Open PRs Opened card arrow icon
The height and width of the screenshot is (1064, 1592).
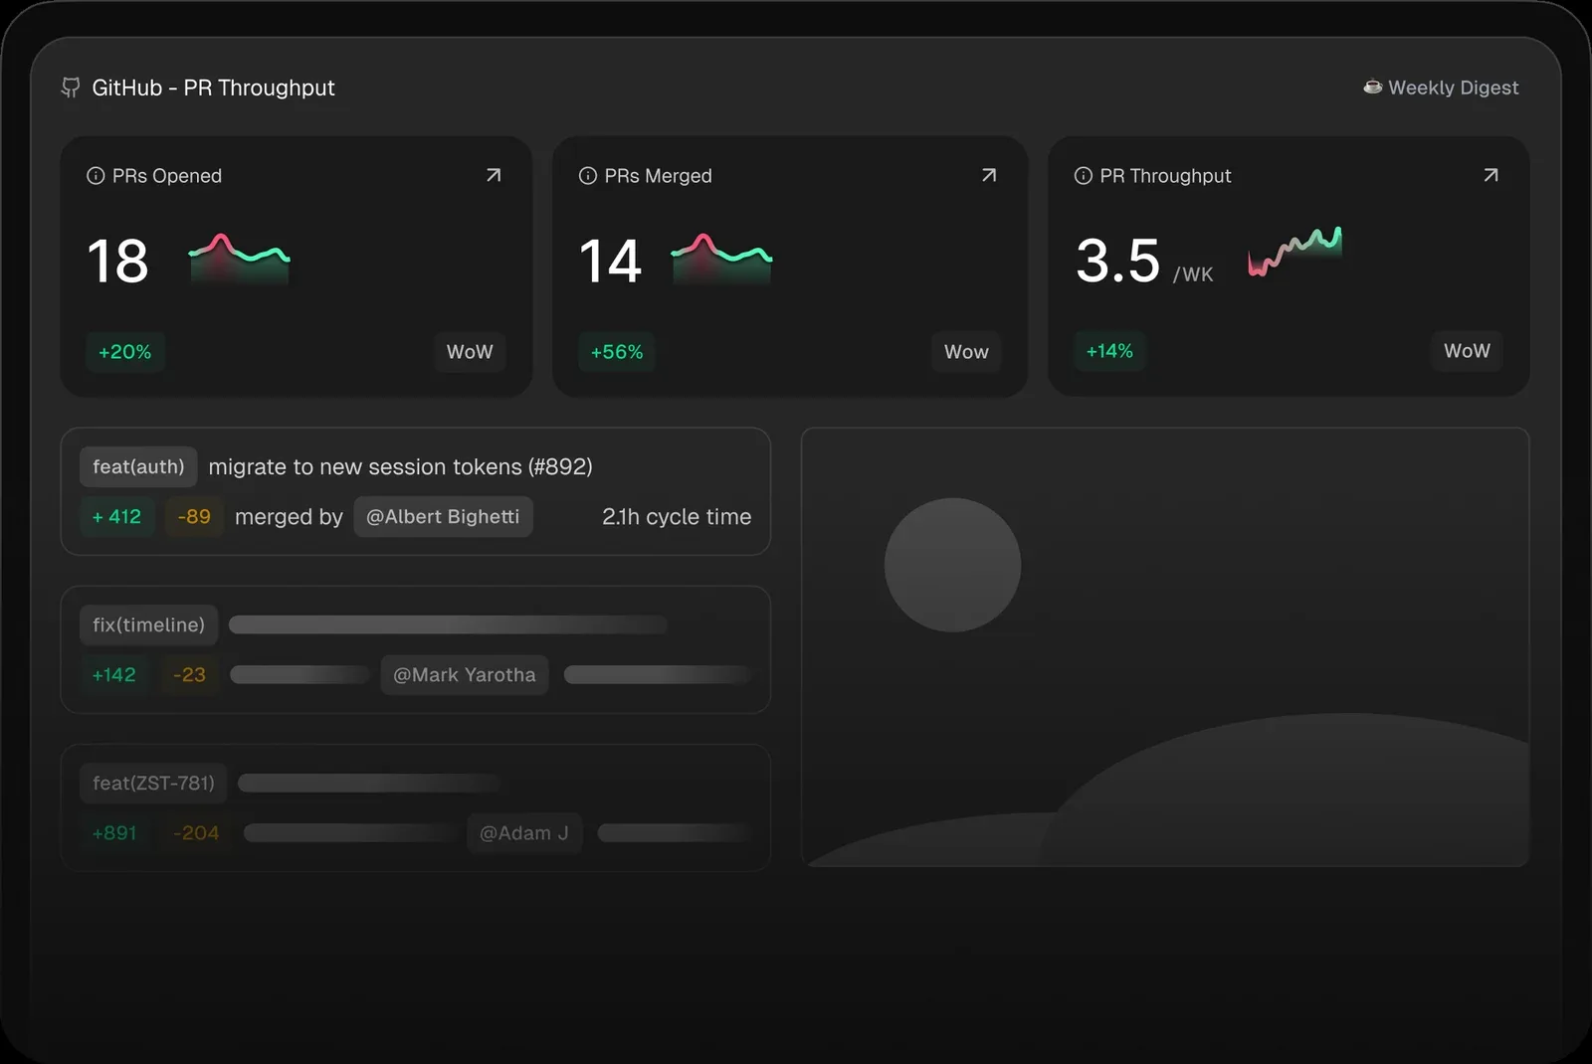pyautogui.click(x=494, y=175)
